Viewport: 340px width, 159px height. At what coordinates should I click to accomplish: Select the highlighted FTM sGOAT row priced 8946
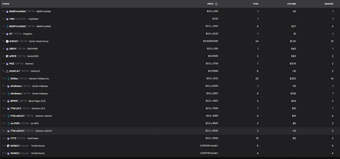pos(170,131)
